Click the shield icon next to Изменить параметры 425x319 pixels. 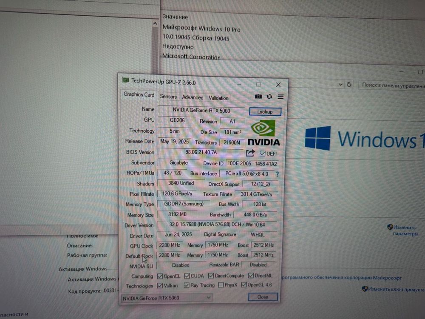(390, 227)
